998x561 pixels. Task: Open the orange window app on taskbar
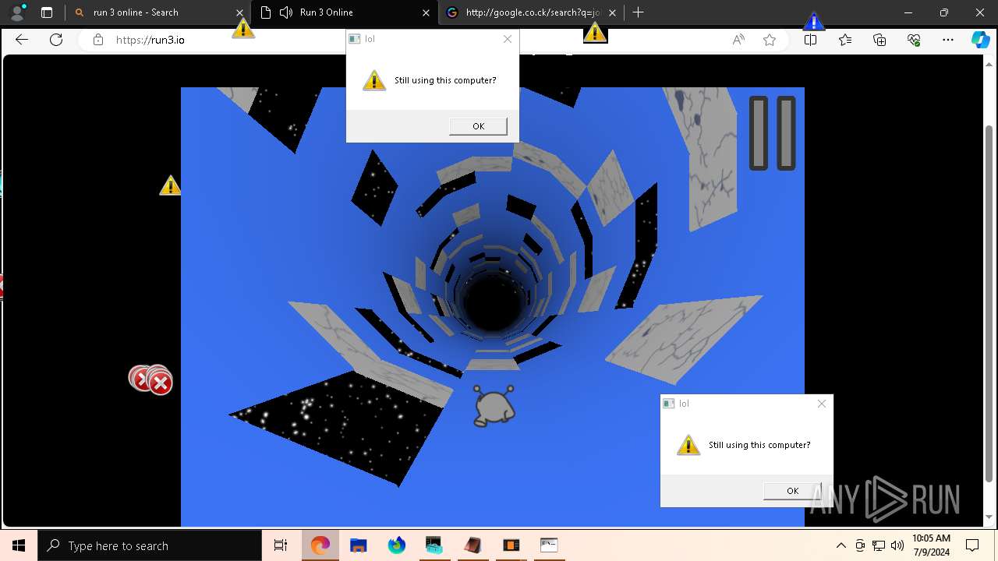pos(511,545)
